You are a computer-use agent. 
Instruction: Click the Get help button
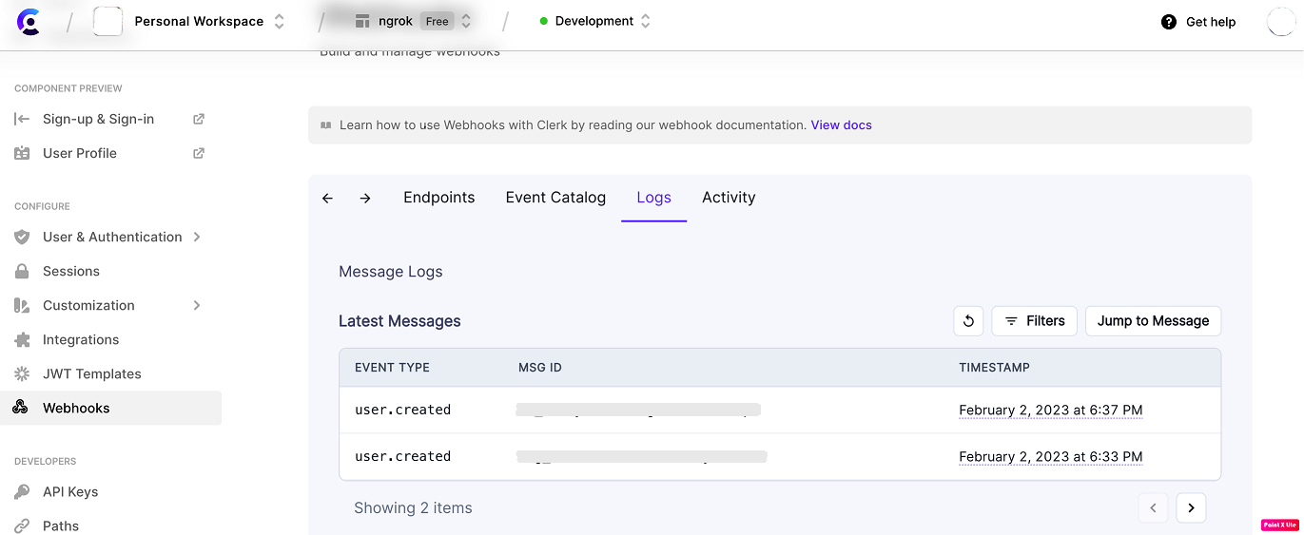click(x=1198, y=22)
